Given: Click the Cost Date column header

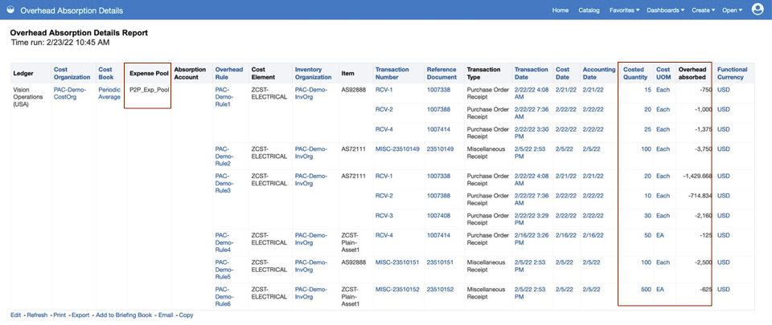Looking at the screenshot, I should pyautogui.click(x=563, y=73).
